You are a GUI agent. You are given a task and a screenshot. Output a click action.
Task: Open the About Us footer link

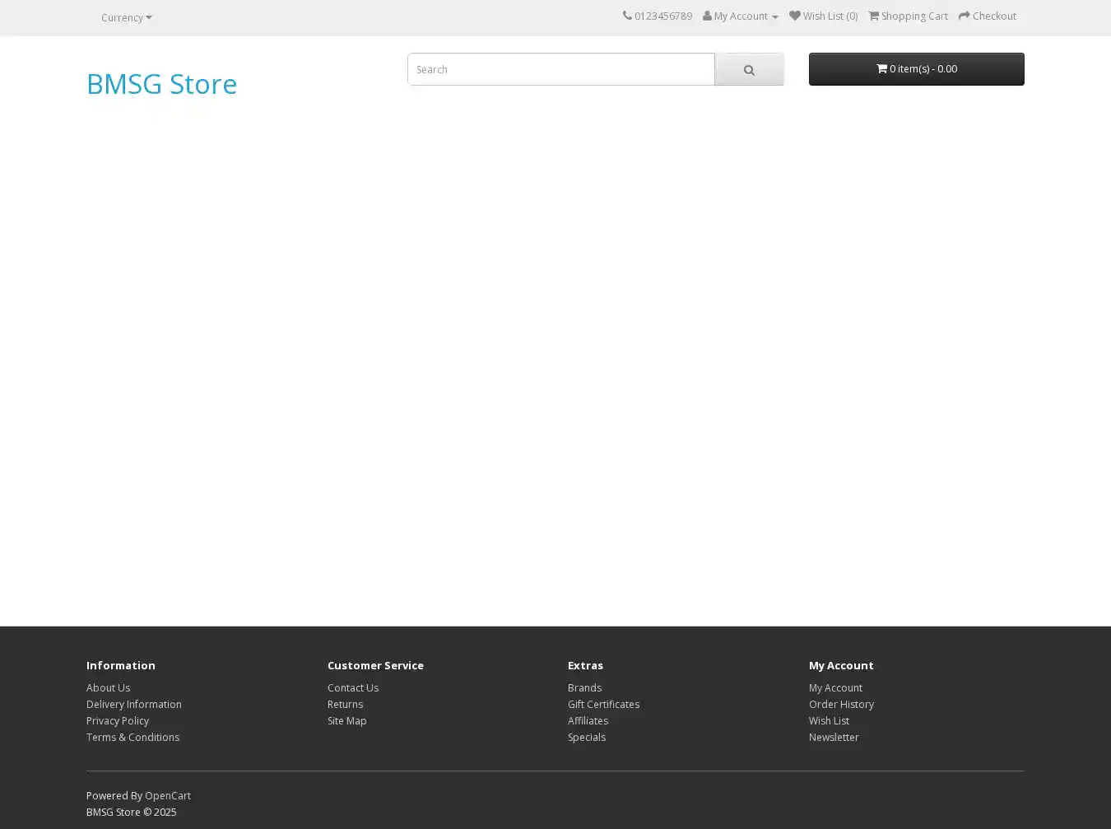pyautogui.click(x=108, y=687)
